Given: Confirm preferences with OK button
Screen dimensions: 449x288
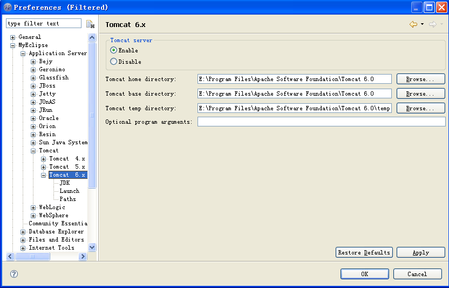Looking at the screenshot, I should click(x=364, y=274).
